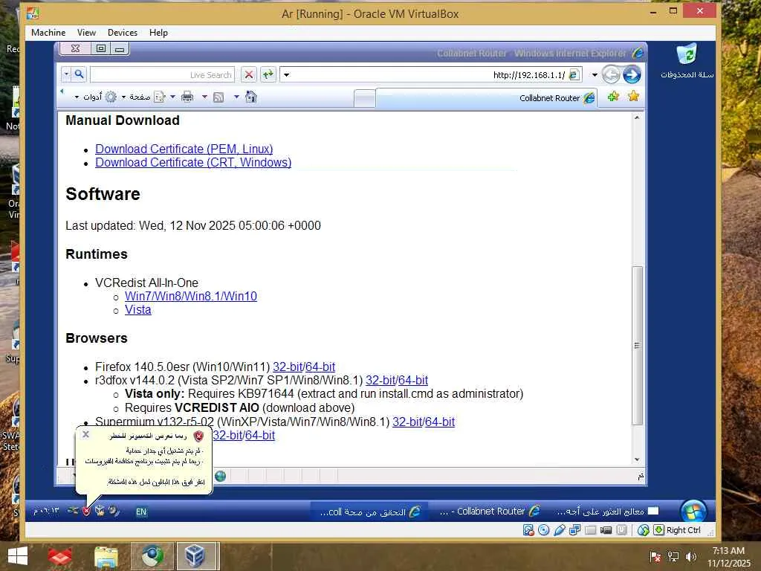Image resolution: width=761 pixels, height=571 pixels.
Task: Click the IE forward arrow button
Action: point(632,75)
